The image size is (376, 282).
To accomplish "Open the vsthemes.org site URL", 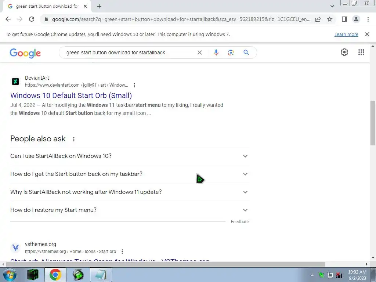I will [x=70, y=252].
